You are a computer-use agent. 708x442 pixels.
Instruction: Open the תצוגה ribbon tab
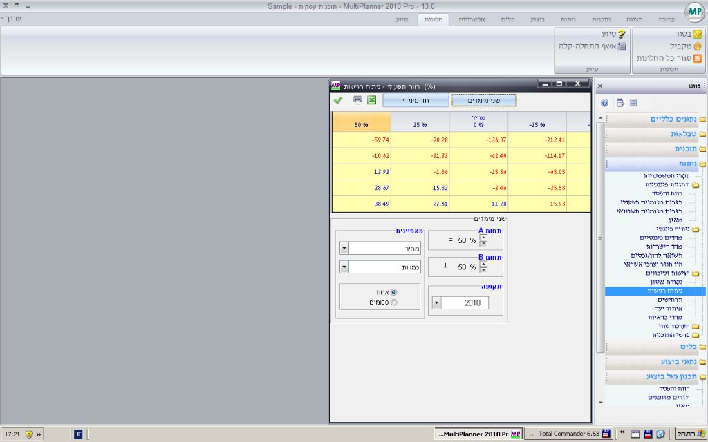coord(635,19)
